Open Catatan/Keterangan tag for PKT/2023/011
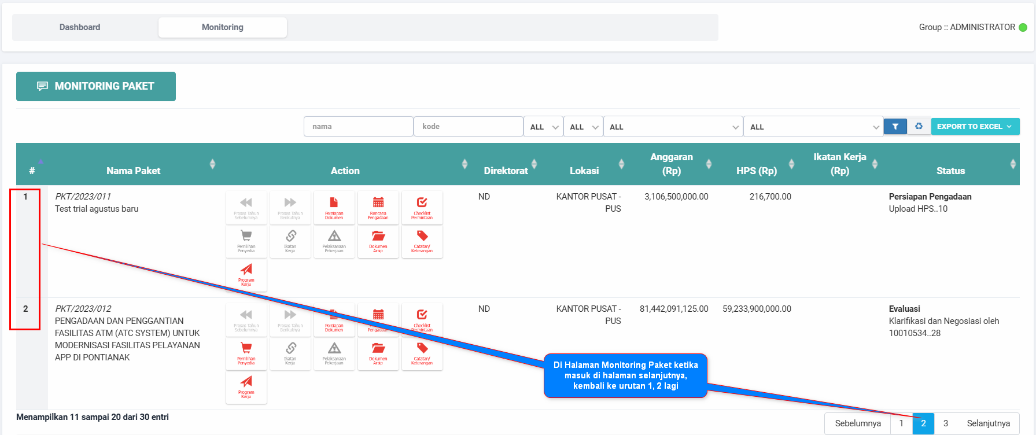Screen dimensions: 1036x435 click(422, 241)
